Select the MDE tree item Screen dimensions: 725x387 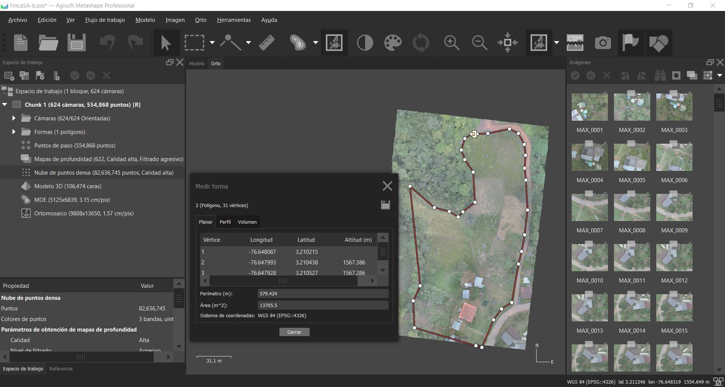click(x=72, y=200)
